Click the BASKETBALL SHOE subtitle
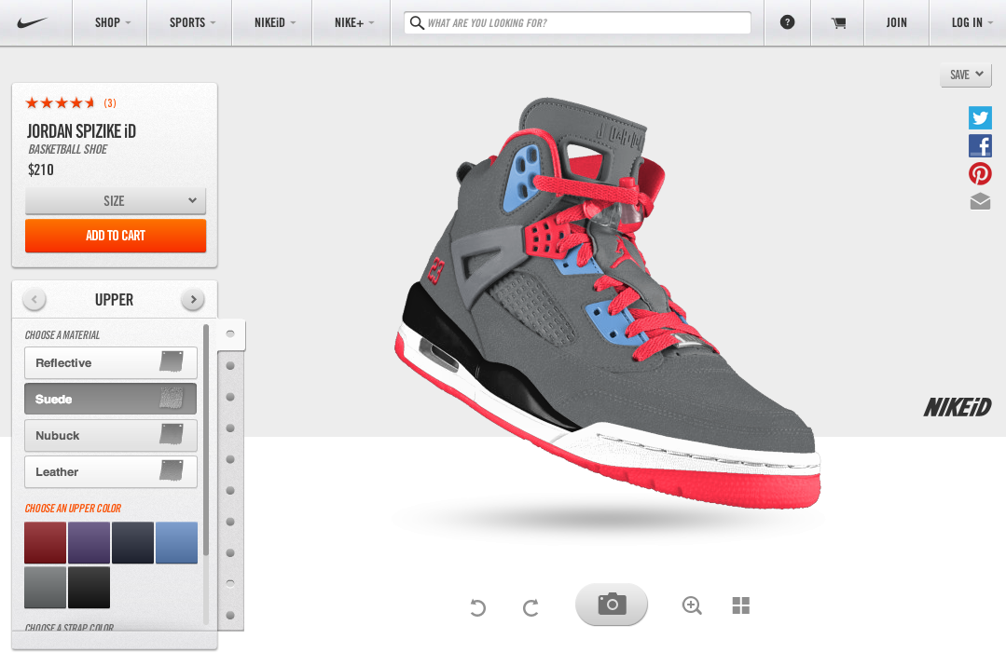The height and width of the screenshot is (666, 1006). [x=68, y=149]
